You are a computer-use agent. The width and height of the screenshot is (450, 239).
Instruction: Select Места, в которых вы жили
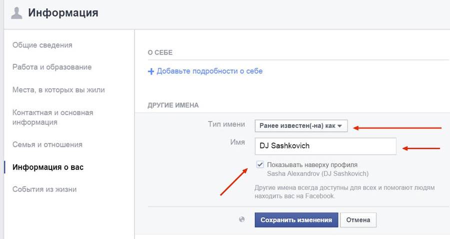(x=58, y=90)
